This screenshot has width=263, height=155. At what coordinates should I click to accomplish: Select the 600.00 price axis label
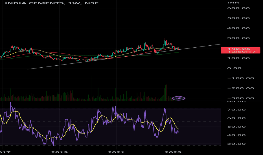point(238,8)
